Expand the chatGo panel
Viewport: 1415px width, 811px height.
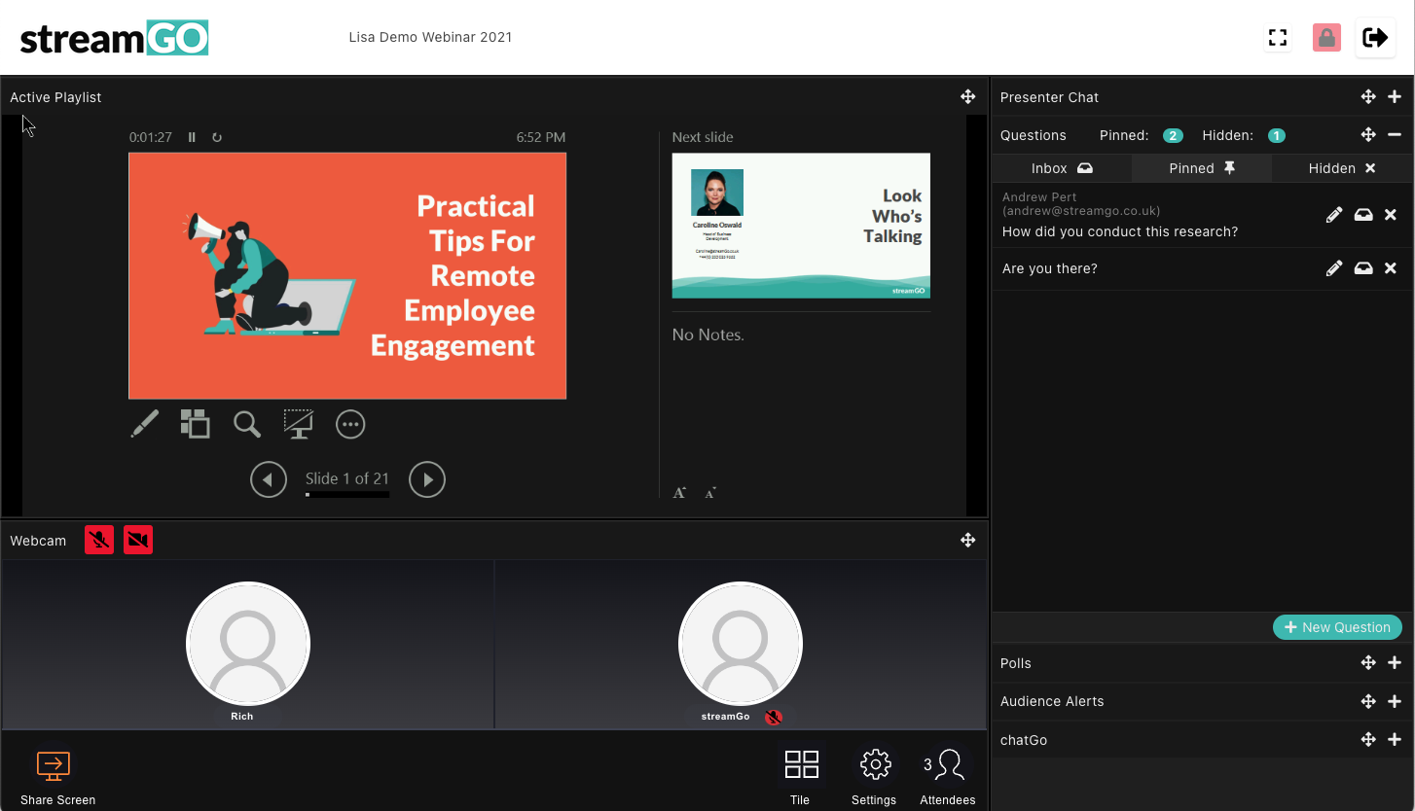1395,739
